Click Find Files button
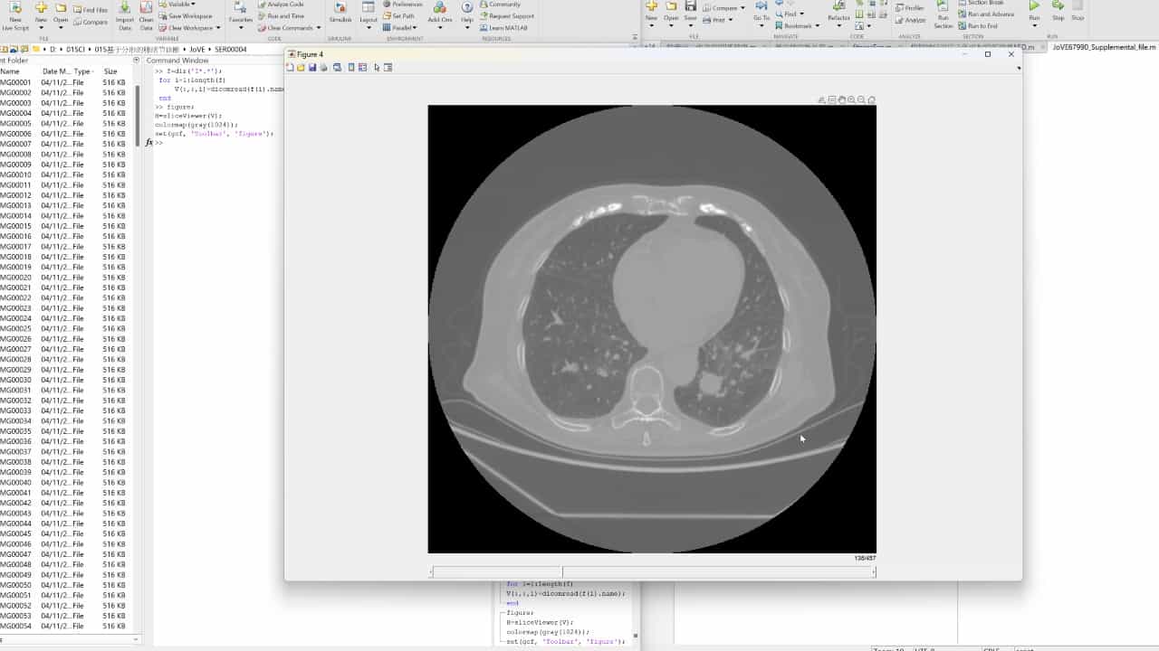1159x651 pixels. [x=90, y=10]
